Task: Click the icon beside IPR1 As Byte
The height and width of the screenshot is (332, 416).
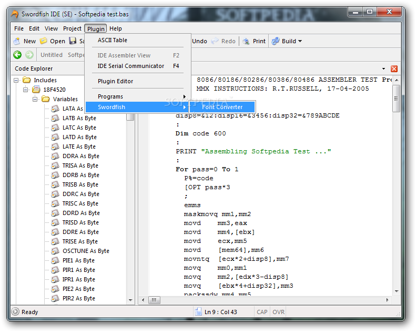Action: 55,279
